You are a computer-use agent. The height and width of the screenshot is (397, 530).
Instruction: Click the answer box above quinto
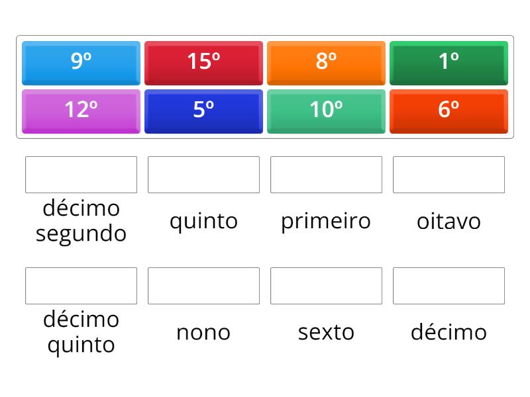point(203,175)
